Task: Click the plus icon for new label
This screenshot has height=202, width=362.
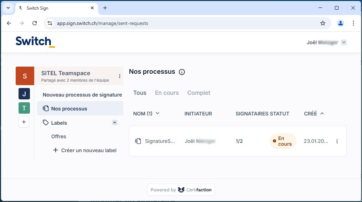Action: 56,150
